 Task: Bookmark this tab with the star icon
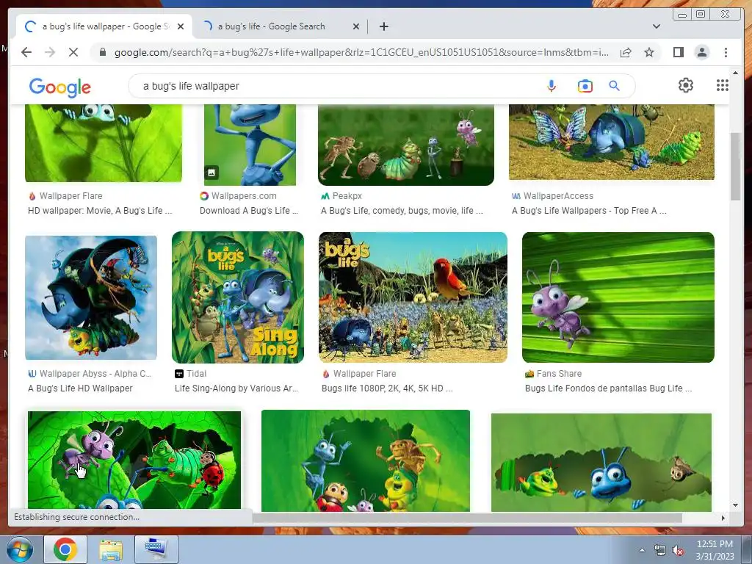pyautogui.click(x=649, y=52)
